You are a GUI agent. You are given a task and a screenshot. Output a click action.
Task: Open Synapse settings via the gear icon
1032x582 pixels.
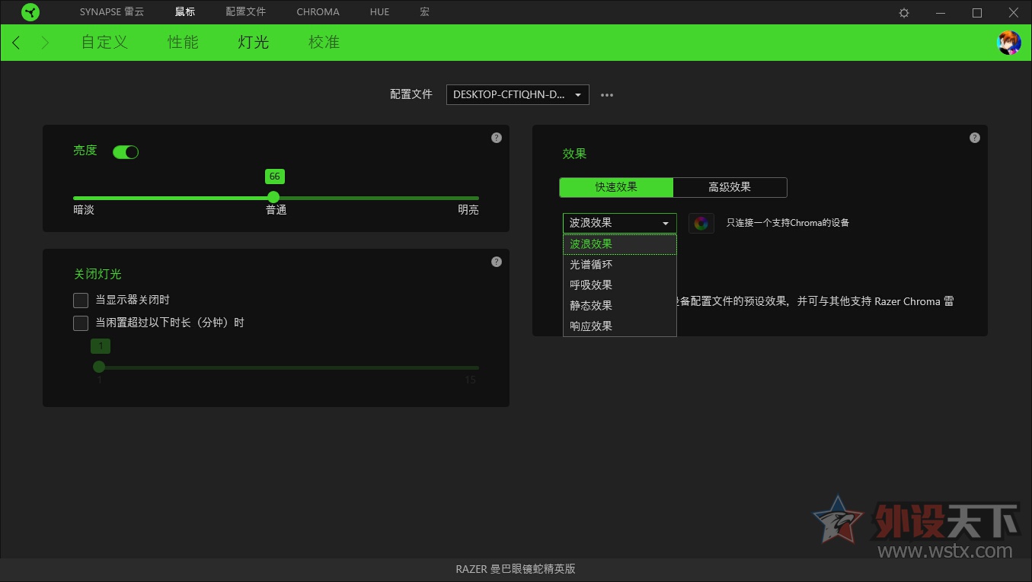903,12
